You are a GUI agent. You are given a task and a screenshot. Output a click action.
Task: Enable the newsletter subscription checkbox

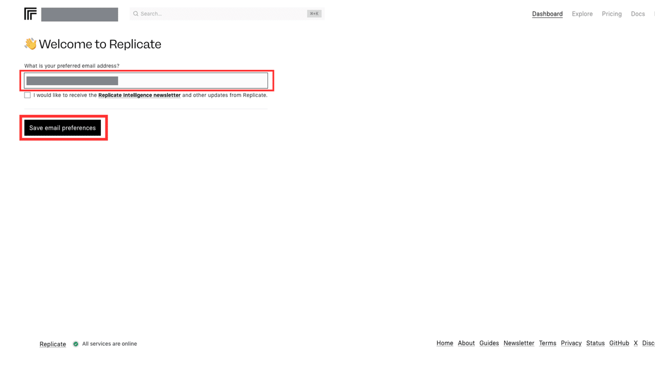27,95
